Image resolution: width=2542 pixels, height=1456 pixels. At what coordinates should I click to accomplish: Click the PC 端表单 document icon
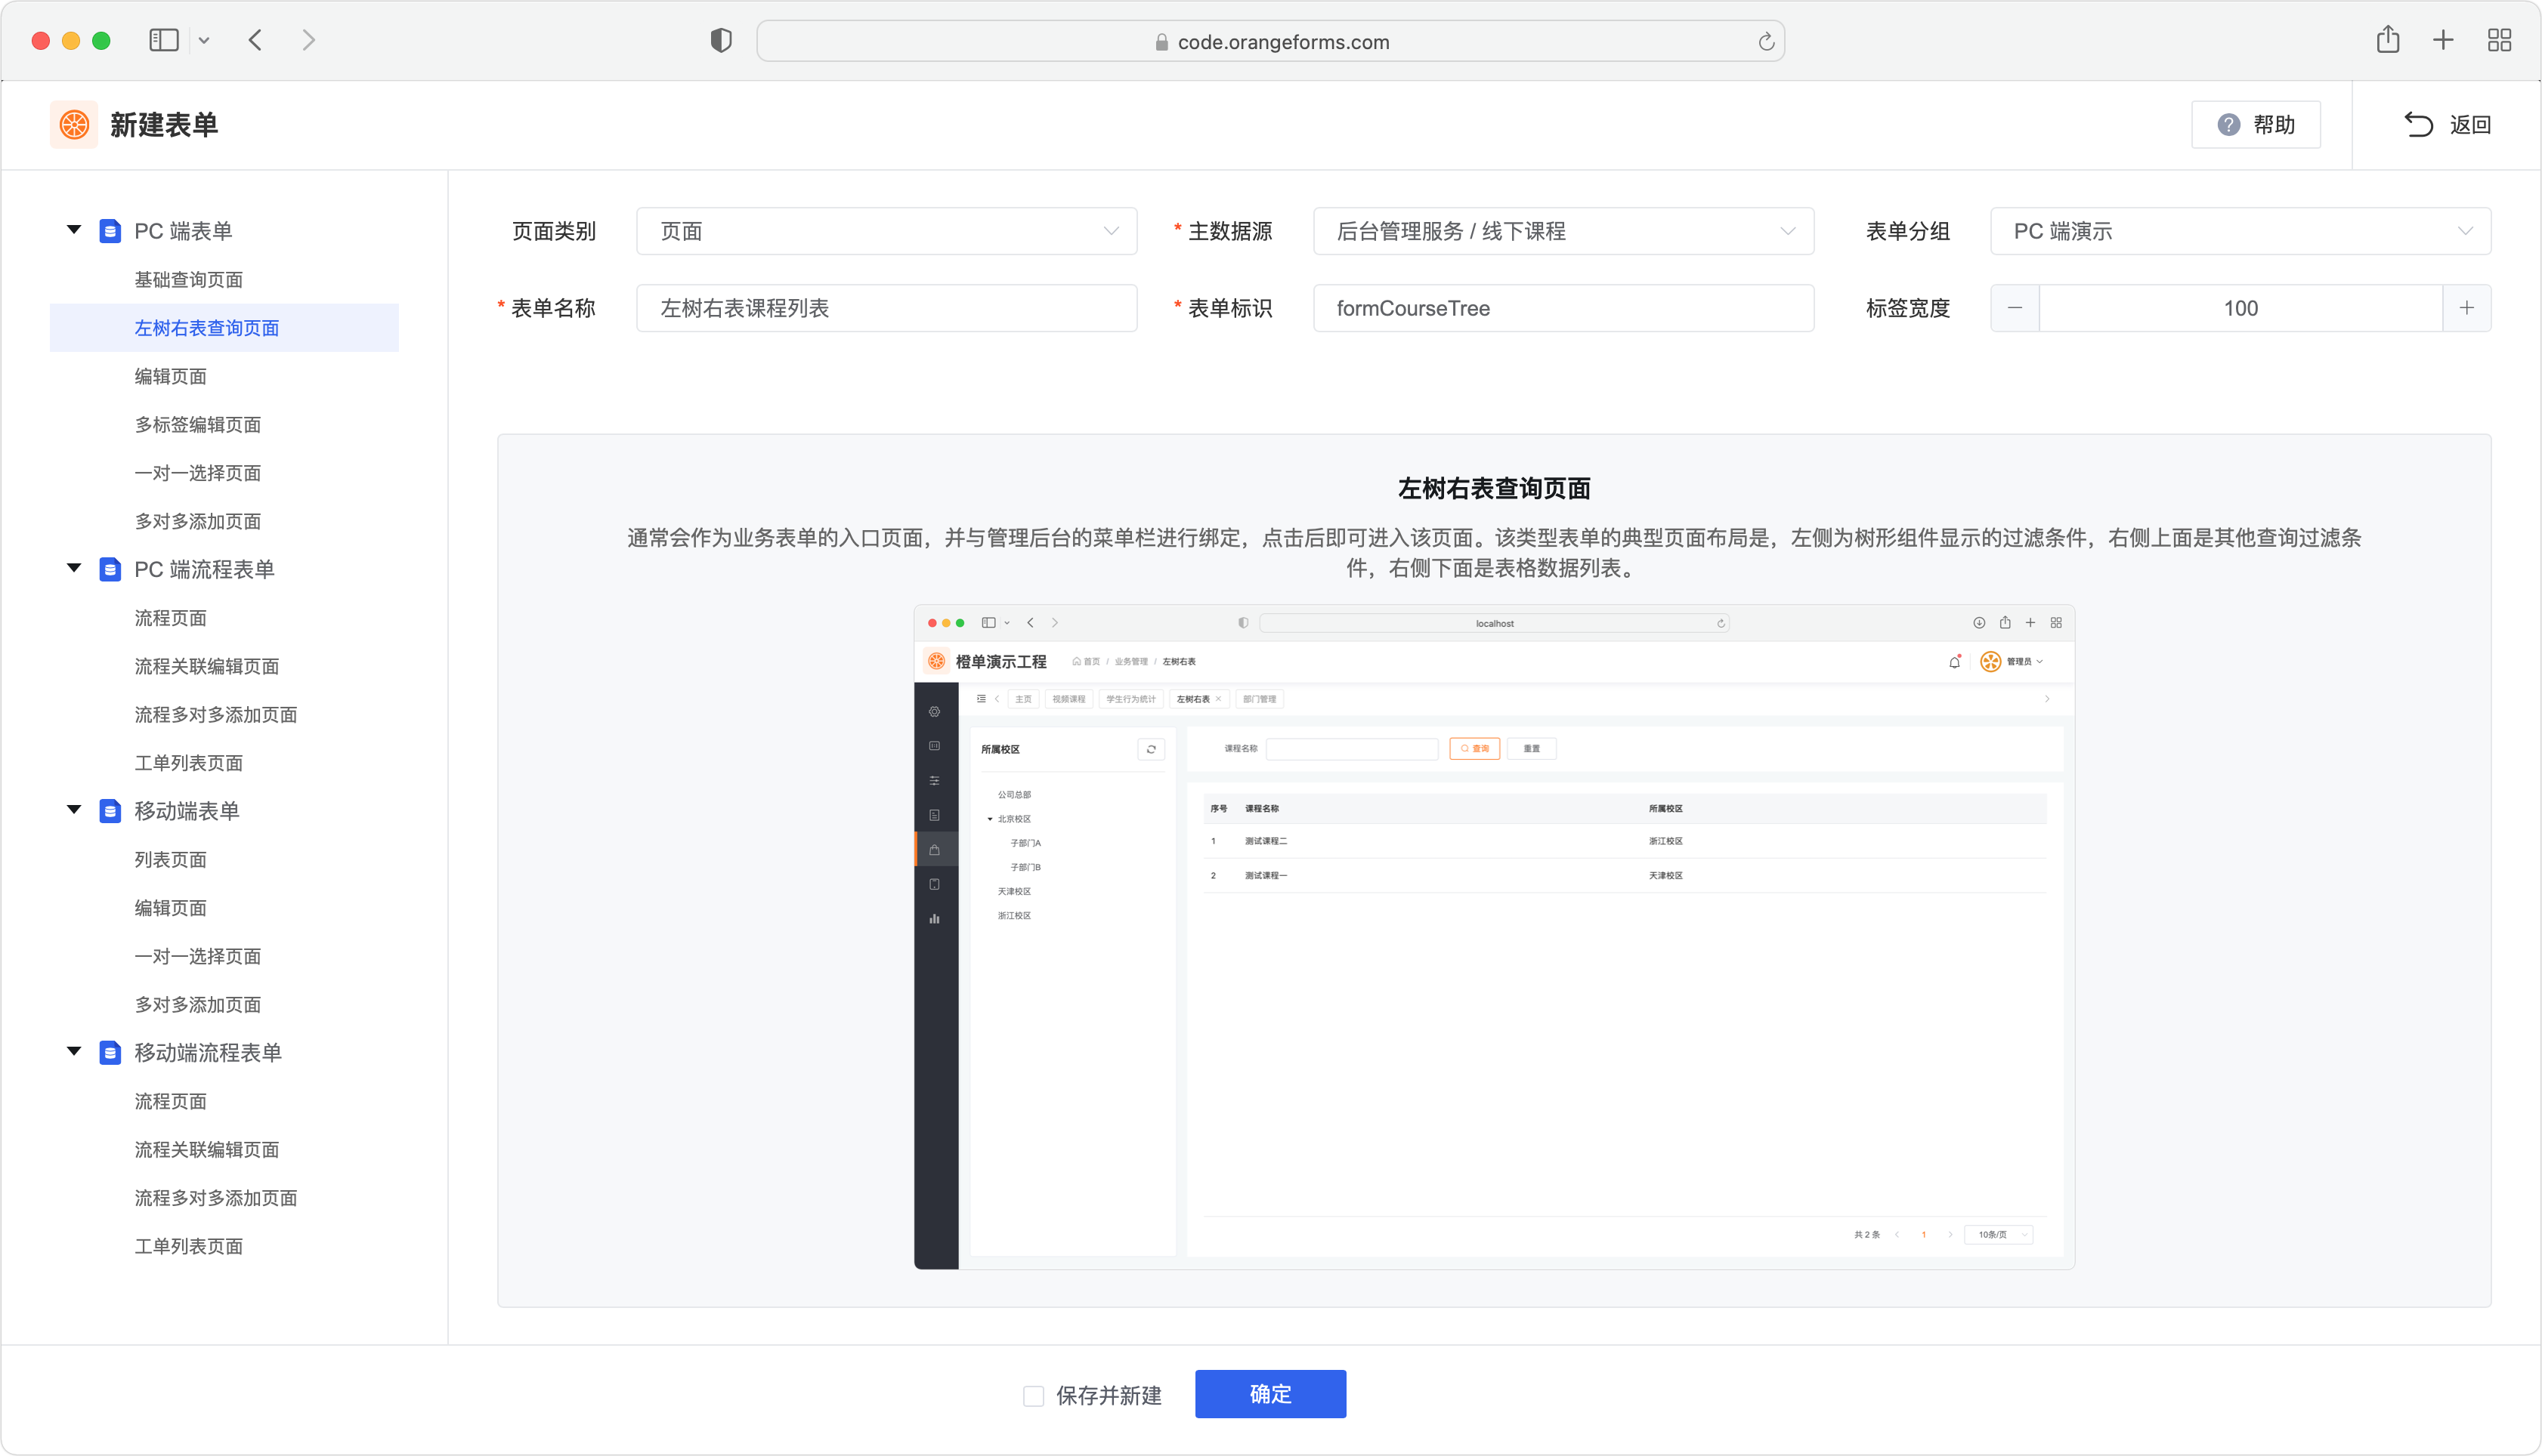[x=110, y=231]
